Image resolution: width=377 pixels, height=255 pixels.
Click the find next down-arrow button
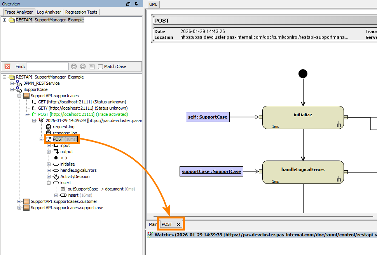click(x=73, y=66)
